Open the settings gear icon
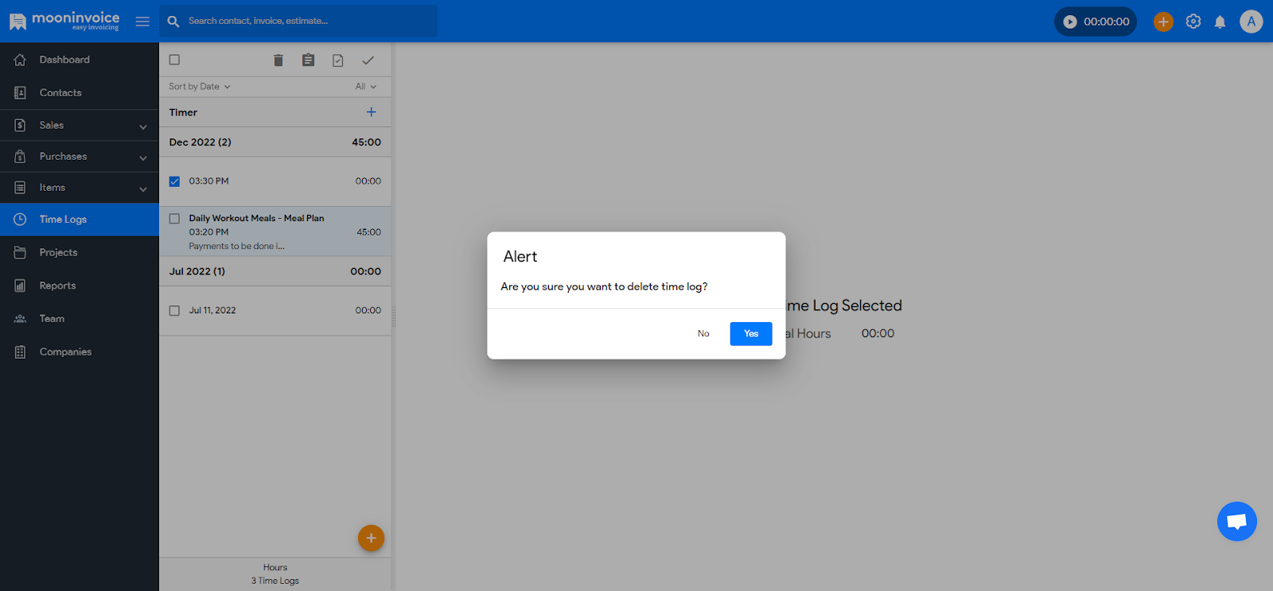 coord(1193,21)
